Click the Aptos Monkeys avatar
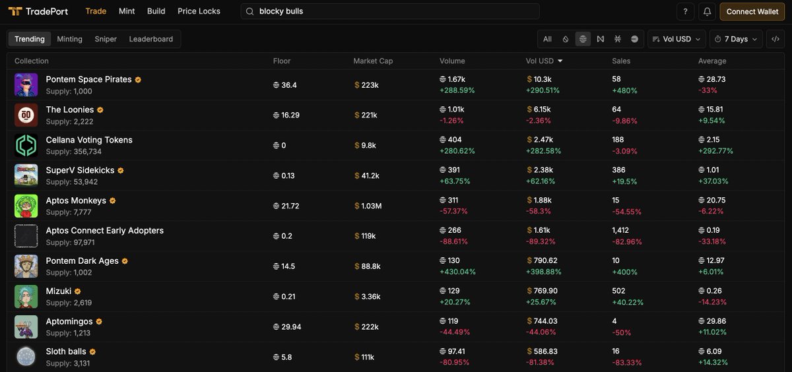Image resolution: width=792 pixels, height=372 pixels. (x=26, y=206)
